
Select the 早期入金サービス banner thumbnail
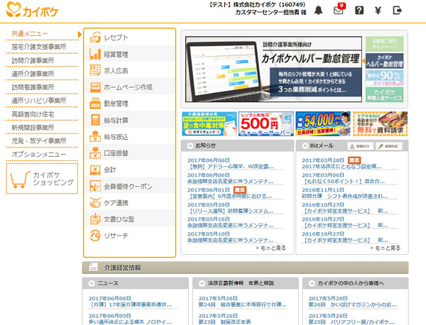(384, 94)
